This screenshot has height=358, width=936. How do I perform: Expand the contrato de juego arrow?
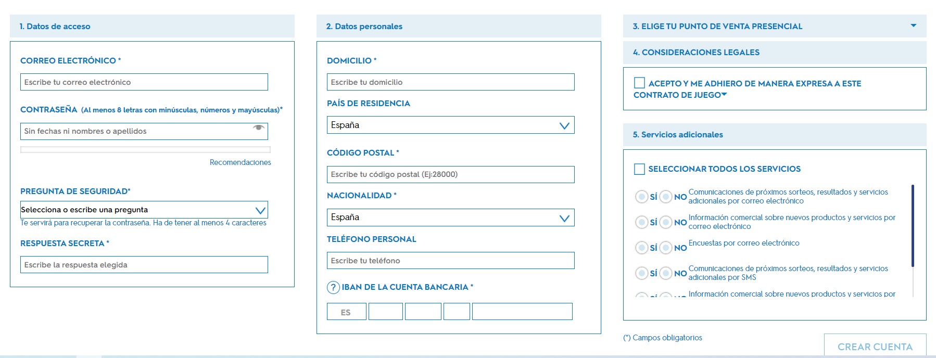point(724,95)
